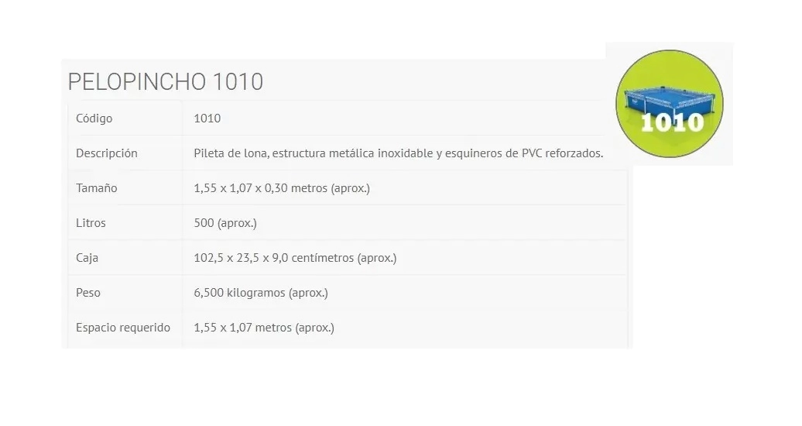This screenshot has width=802, height=426.
Task: Click the 1,55 x 1,07 metros space value
Action: click(x=264, y=327)
